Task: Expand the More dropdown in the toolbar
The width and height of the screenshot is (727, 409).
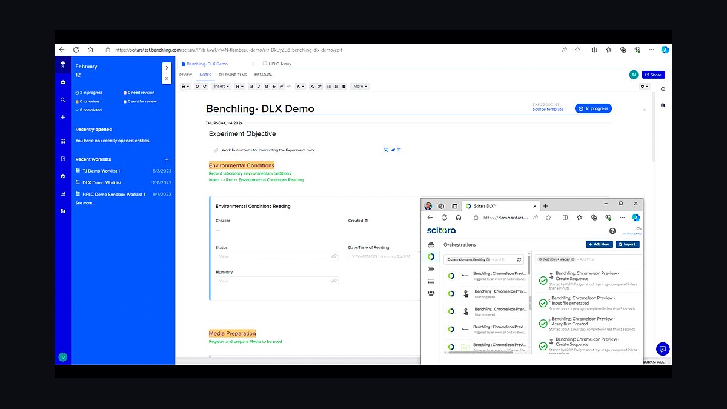Action: [360, 87]
